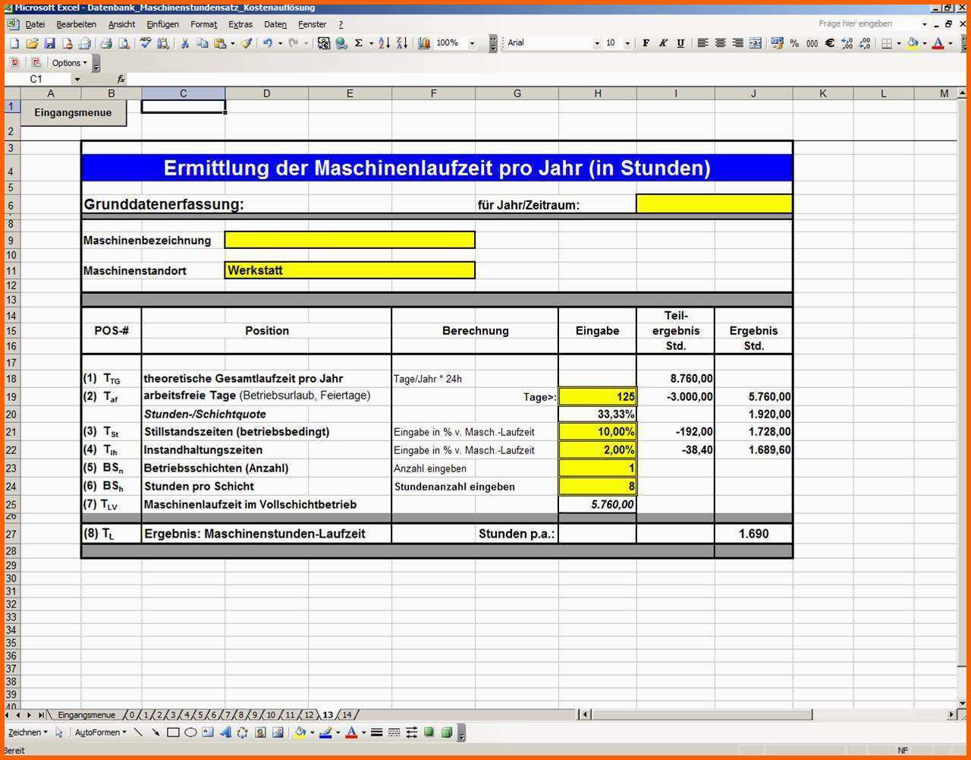Screen dimensions: 971x760
Task: Select the Line drawing tool
Action: [x=138, y=733]
